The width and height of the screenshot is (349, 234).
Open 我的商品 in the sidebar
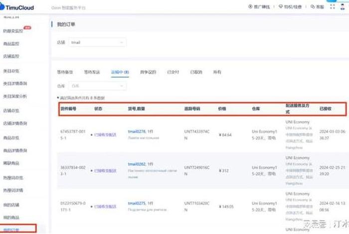point(11,217)
